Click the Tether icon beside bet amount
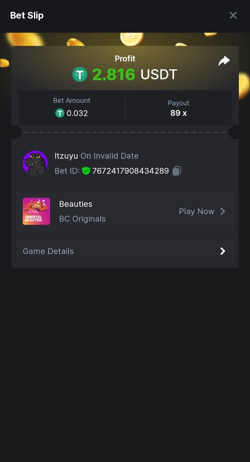This screenshot has width=250, height=462. pyautogui.click(x=60, y=113)
